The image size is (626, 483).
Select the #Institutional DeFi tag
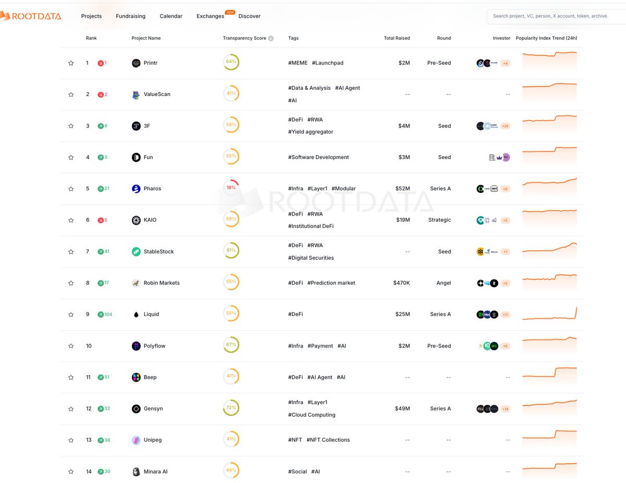pyautogui.click(x=311, y=226)
